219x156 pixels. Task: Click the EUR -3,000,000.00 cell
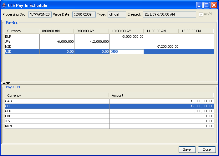127,37
